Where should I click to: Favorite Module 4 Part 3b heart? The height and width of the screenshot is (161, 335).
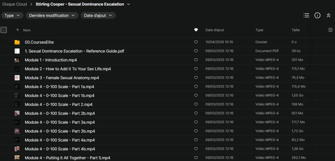pos(196,131)
